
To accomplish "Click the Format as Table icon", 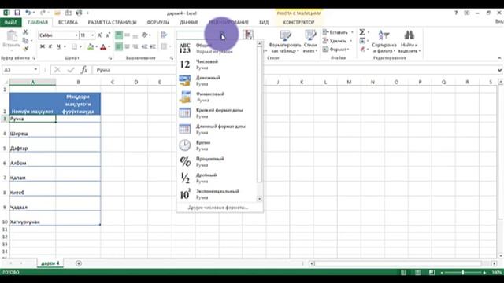I will click(x=285, y=35).
